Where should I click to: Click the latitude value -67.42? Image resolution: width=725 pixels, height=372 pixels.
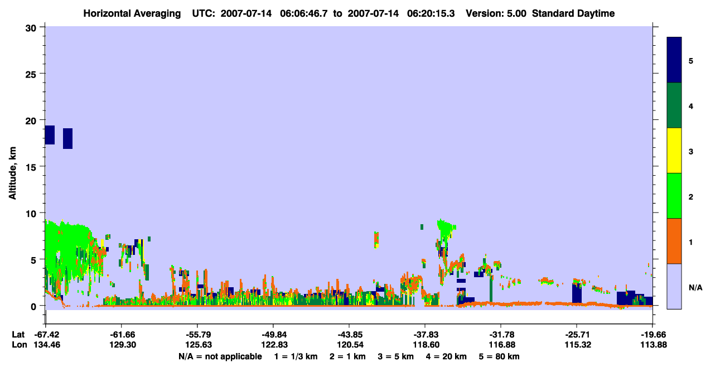pos(46,335)
